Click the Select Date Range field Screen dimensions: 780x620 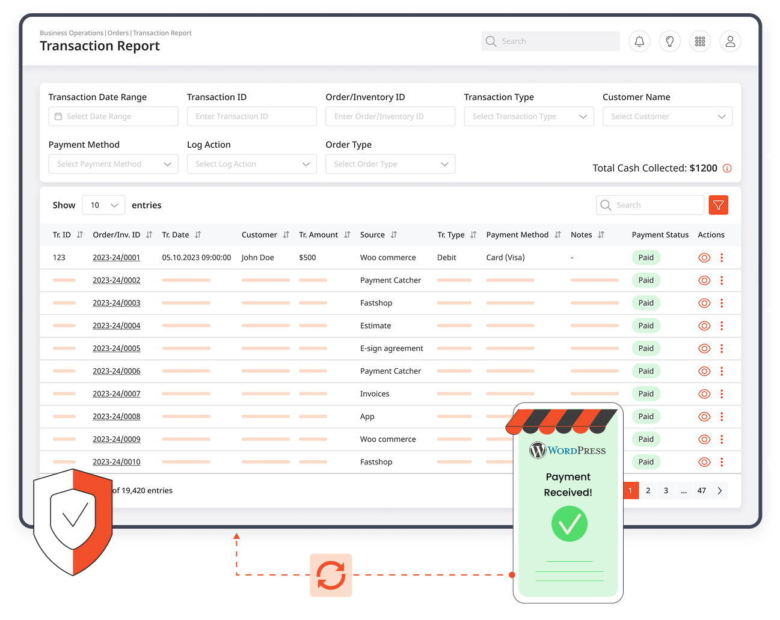[113, 117]
